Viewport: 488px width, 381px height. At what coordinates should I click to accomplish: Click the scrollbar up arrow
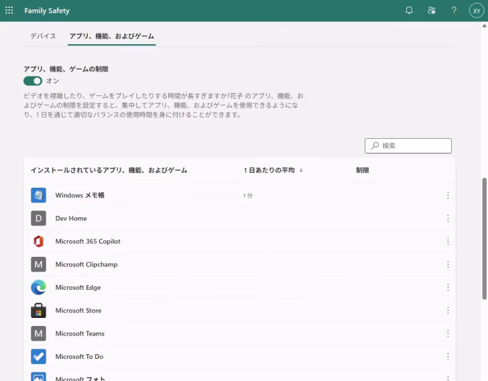484,26
